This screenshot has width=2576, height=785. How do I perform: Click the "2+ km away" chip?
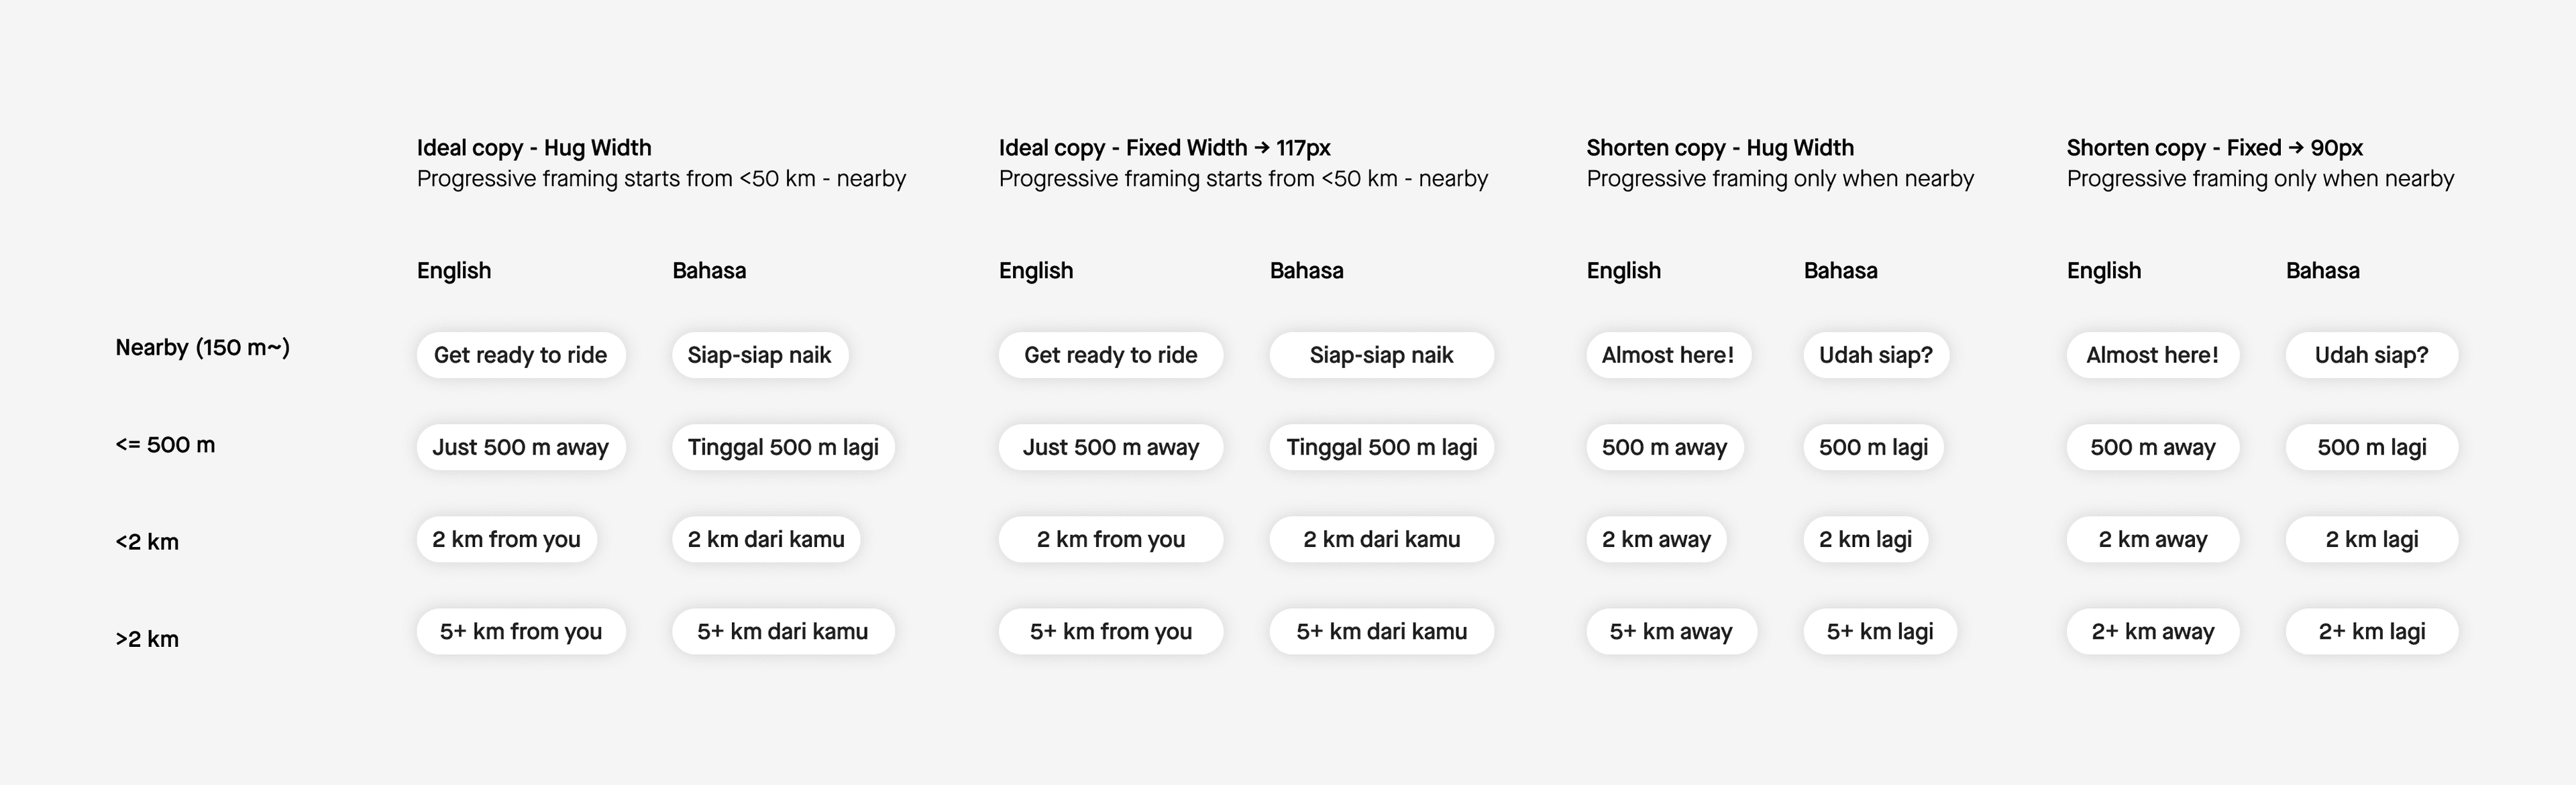(x=2152, y=631)
